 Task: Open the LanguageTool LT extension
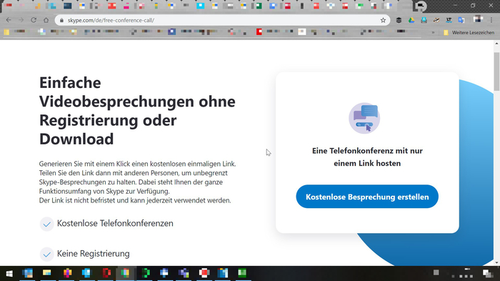[x=449, y=20]
